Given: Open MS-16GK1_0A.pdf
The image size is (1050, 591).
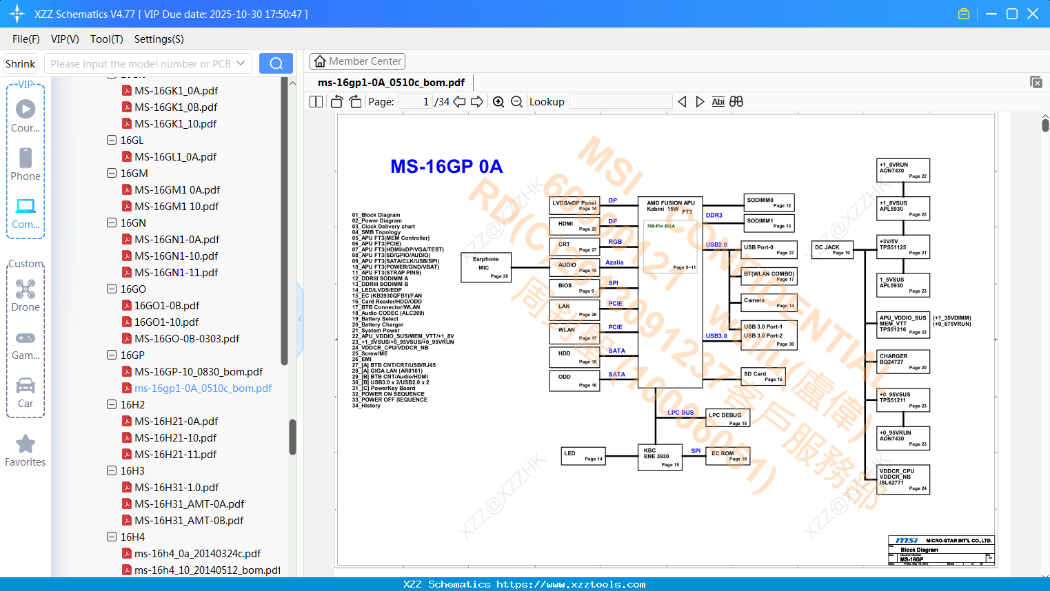Looking at the screenshot, I should pos(176,90).
